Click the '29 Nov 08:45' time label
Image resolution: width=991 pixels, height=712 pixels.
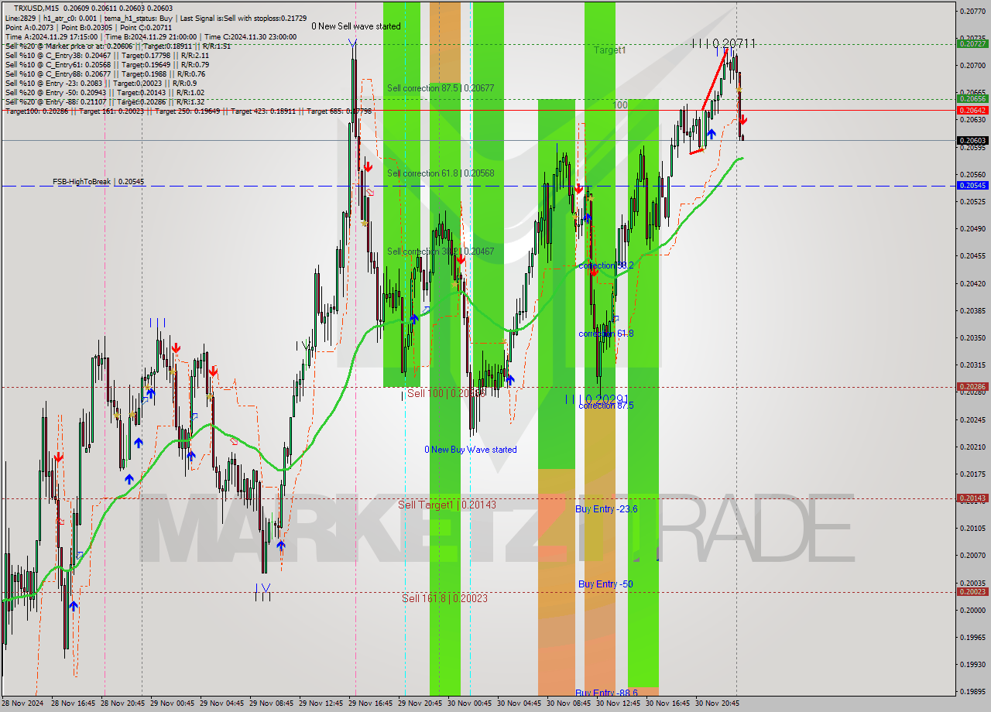coord(272,703)
